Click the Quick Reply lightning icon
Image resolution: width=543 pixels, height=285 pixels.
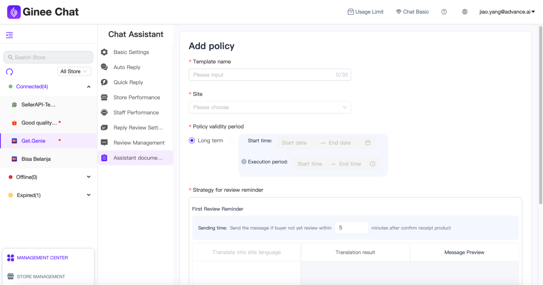(104, 82)
